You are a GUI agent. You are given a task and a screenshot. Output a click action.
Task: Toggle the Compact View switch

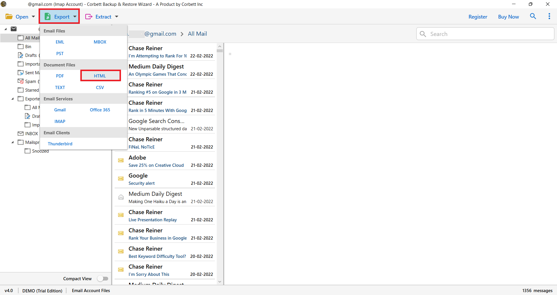[103, 278]
